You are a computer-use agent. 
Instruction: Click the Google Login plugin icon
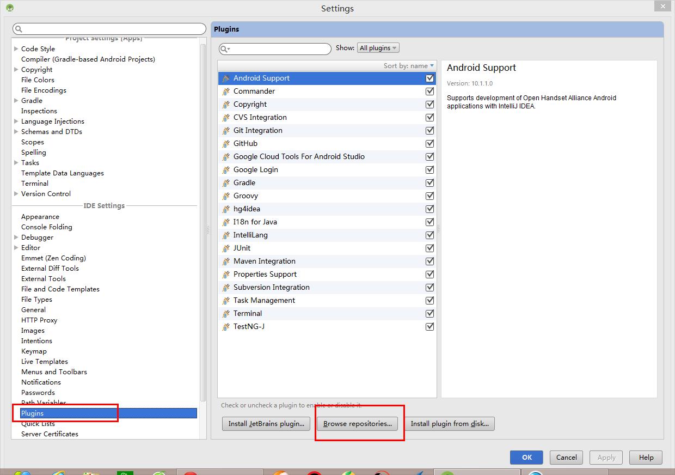226,170
